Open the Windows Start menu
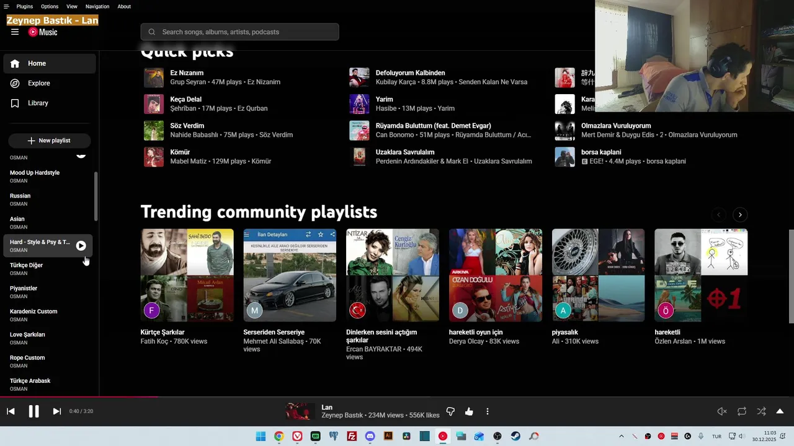Screen dimensions: 794x446 click(x=261, y=436)
